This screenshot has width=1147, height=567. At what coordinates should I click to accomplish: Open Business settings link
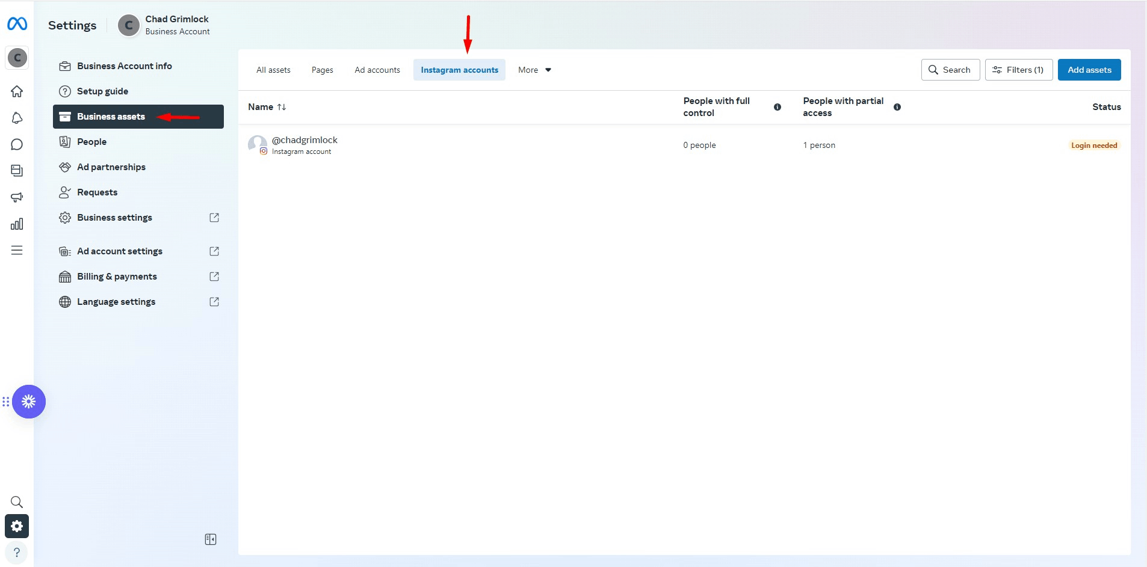pos(138,218)
